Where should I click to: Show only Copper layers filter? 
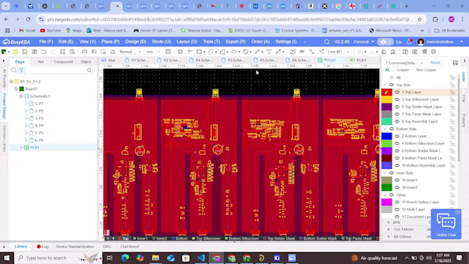pyautogui.click(x=403, y=70)
